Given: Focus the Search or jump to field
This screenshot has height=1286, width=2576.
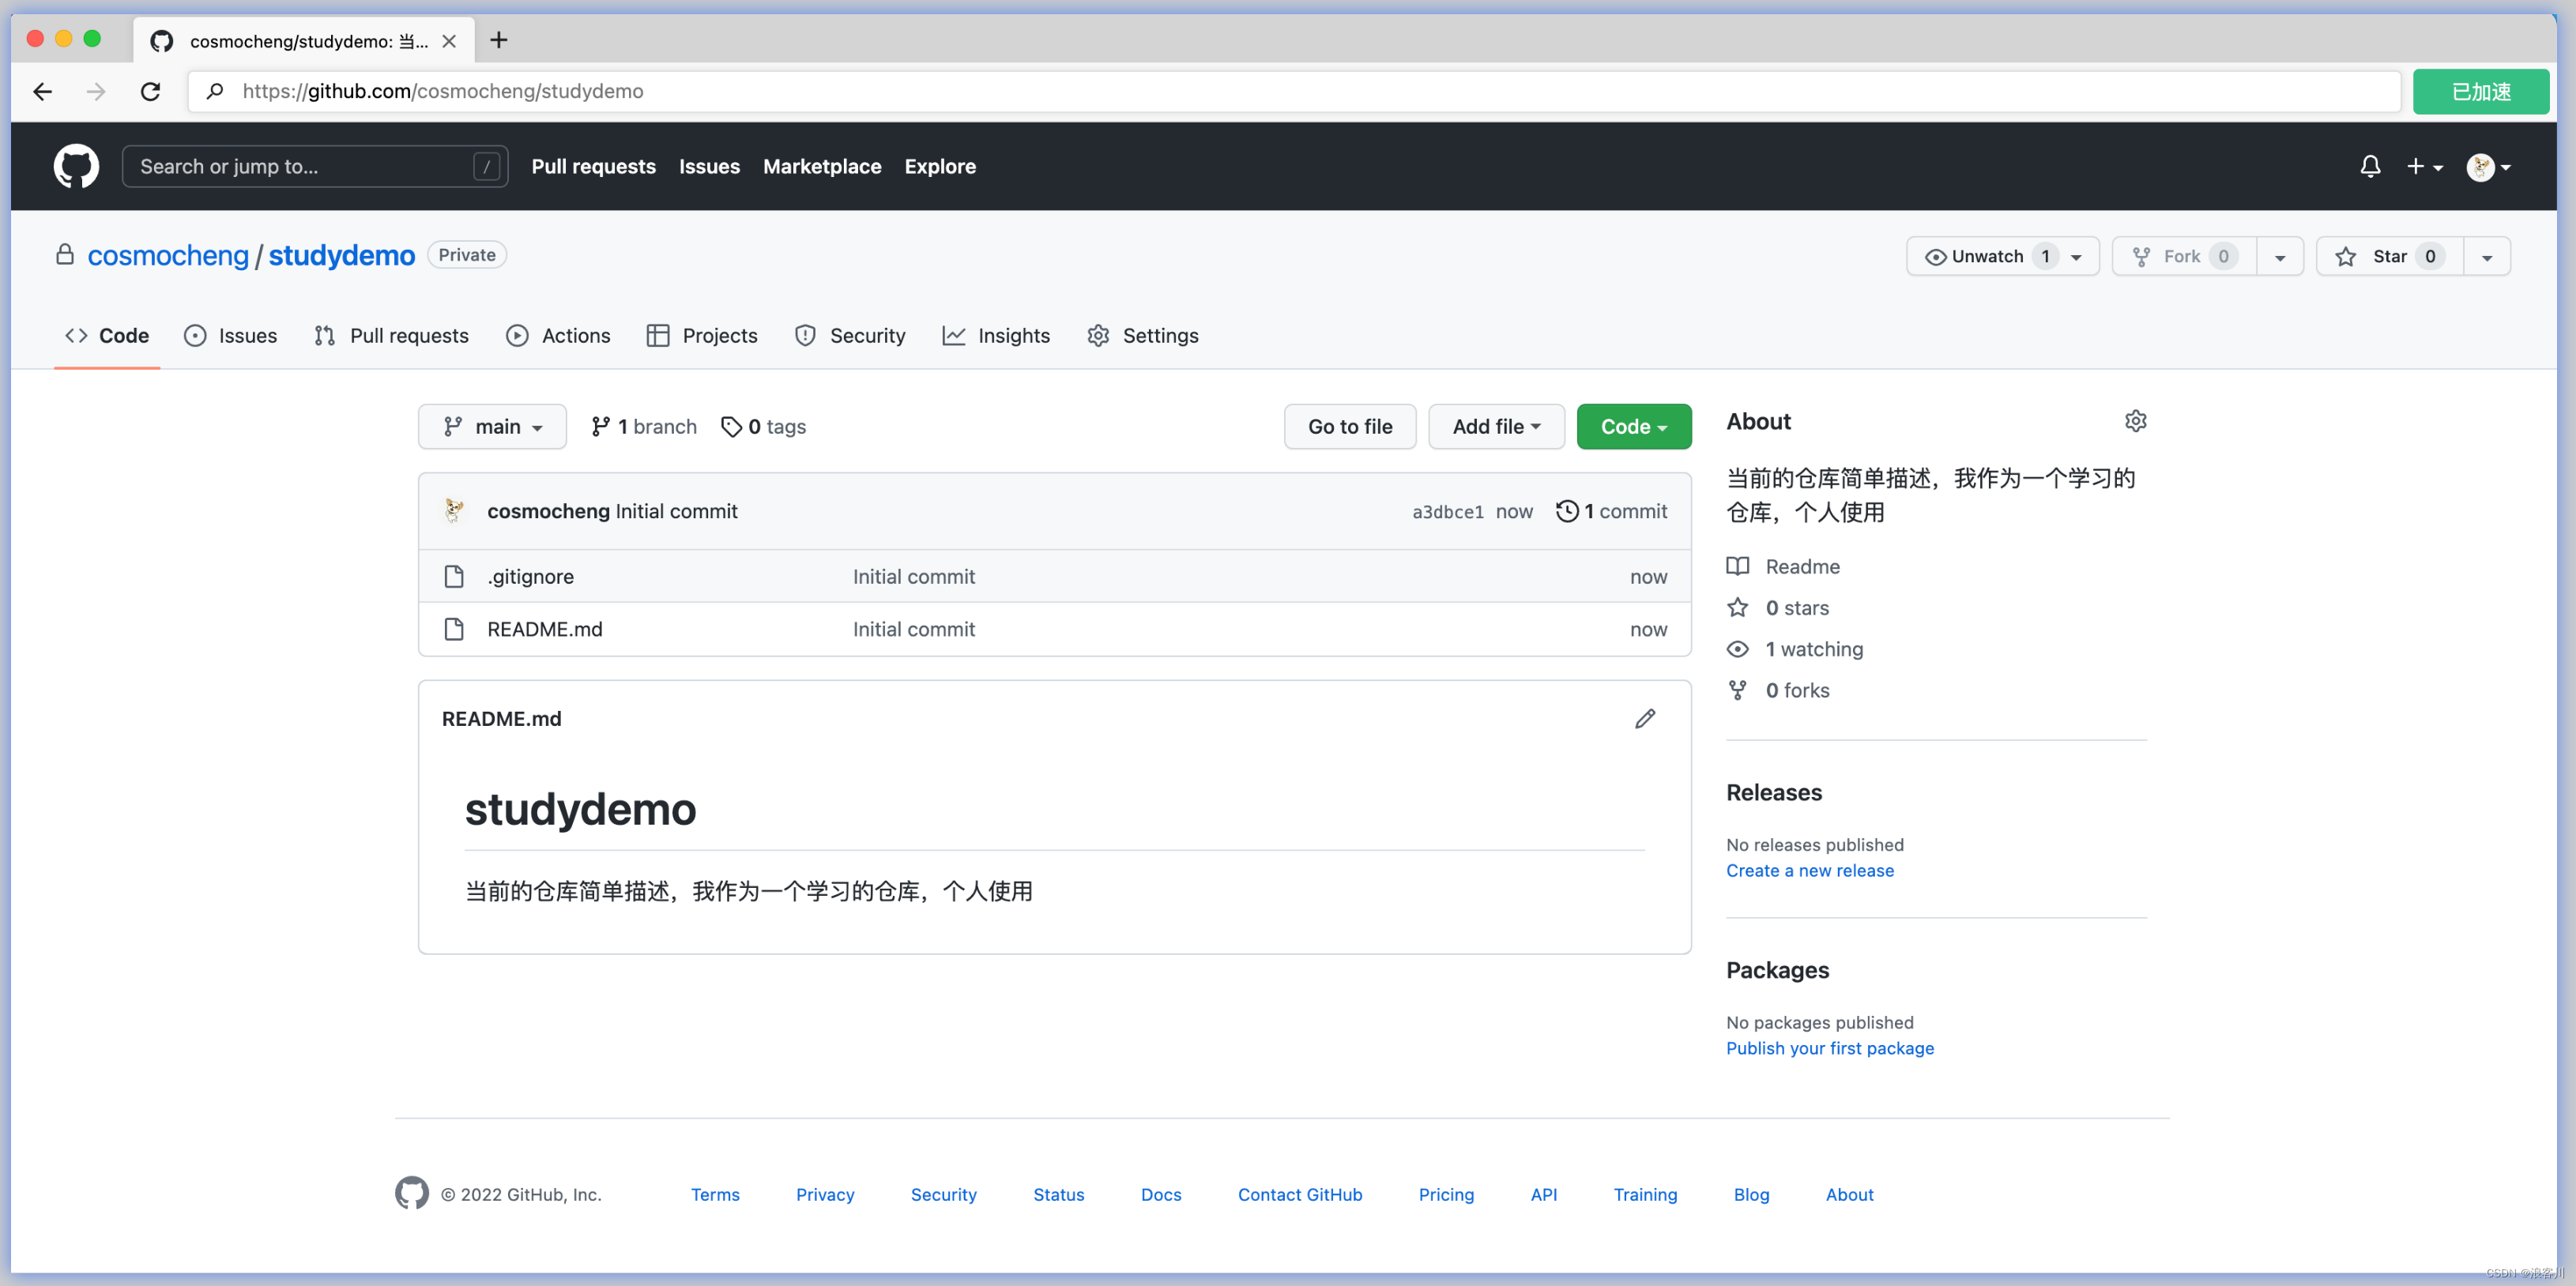Looking at the screenshot, I should [x=300, y=166].
